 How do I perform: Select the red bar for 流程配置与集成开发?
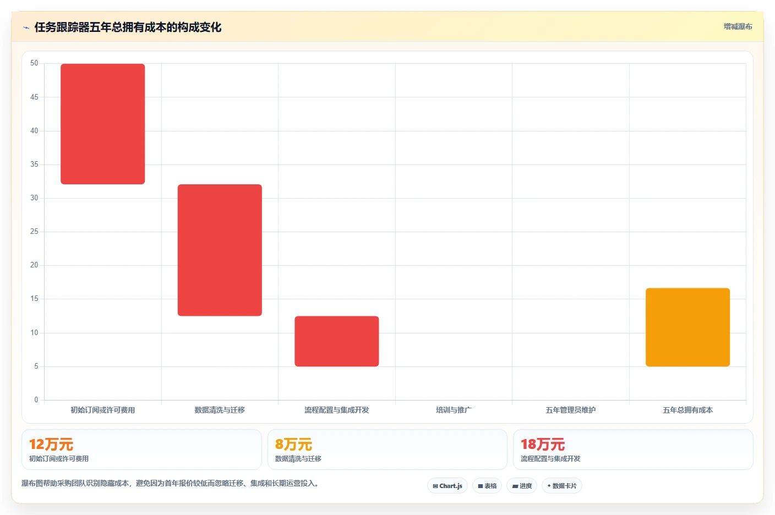click(x=337, y=341)
